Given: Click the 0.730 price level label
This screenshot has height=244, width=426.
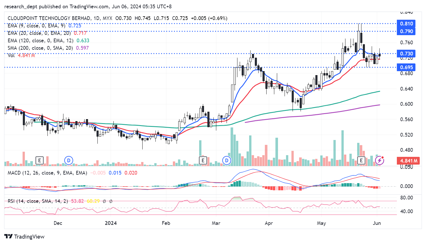Looking at the screenshot, I should pyautogui.click(x=406, y=54).
